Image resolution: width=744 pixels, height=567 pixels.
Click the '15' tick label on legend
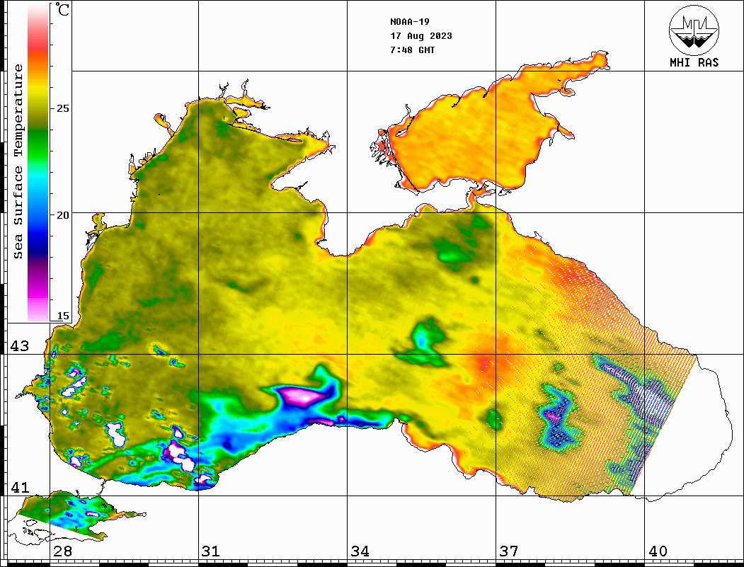pyautogui.click(x=62, y=316)
